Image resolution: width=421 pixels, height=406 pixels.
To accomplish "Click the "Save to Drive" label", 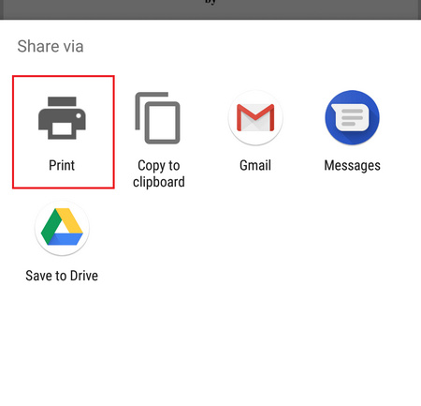I will click(x=62, y=276).
